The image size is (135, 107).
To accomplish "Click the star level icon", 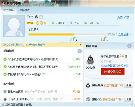I will (45, 23).
